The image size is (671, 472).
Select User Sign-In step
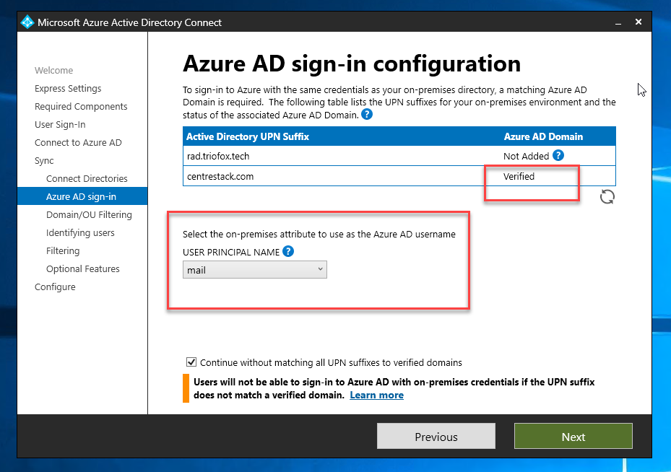point(60,124)
